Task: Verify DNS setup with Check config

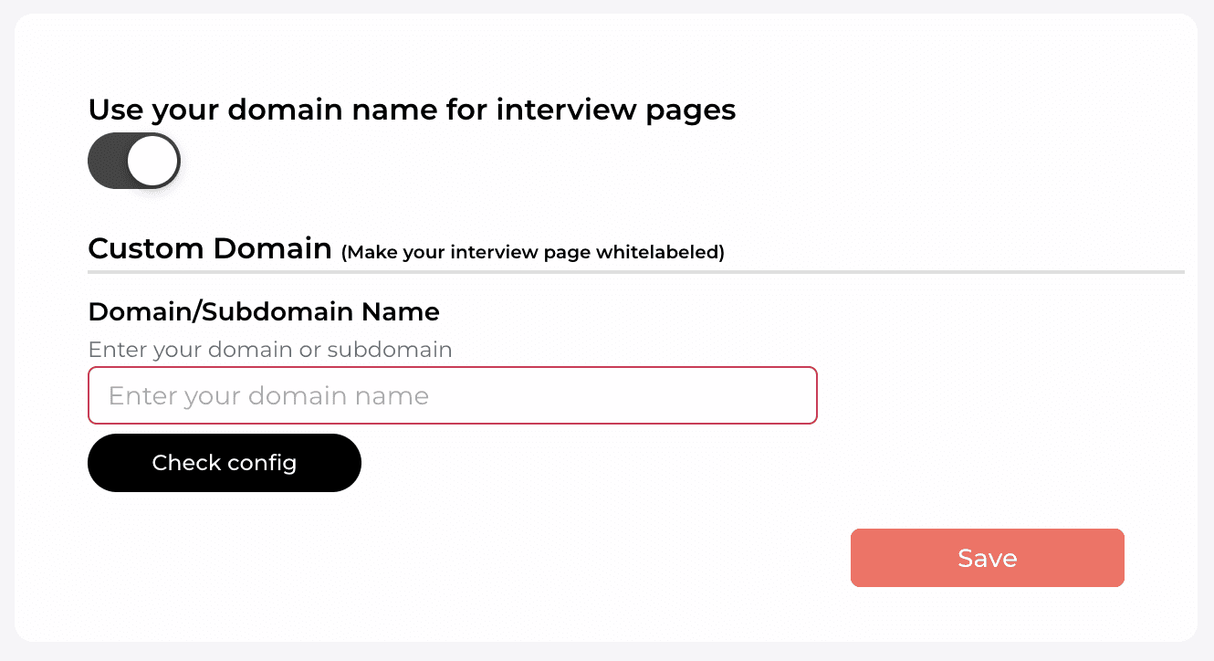Action: pyautogui.click(x=225, y=463)
